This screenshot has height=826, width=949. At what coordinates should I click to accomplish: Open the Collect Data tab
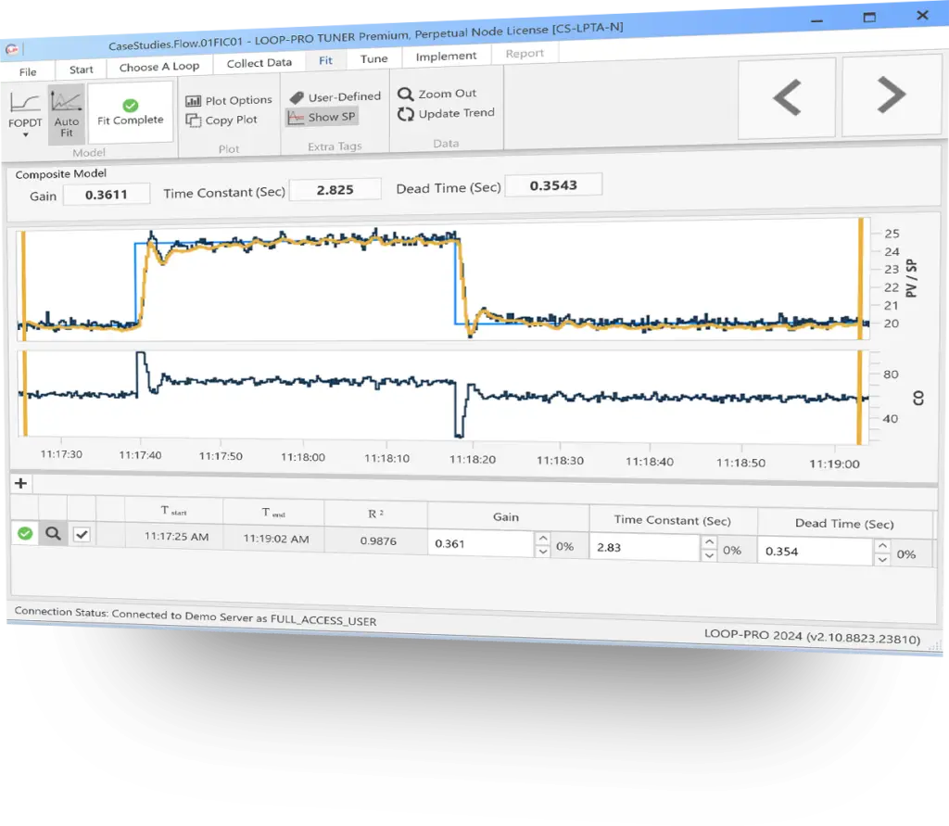point(259,62)
